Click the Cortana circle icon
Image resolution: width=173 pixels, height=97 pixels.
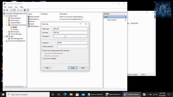point(53,95)
